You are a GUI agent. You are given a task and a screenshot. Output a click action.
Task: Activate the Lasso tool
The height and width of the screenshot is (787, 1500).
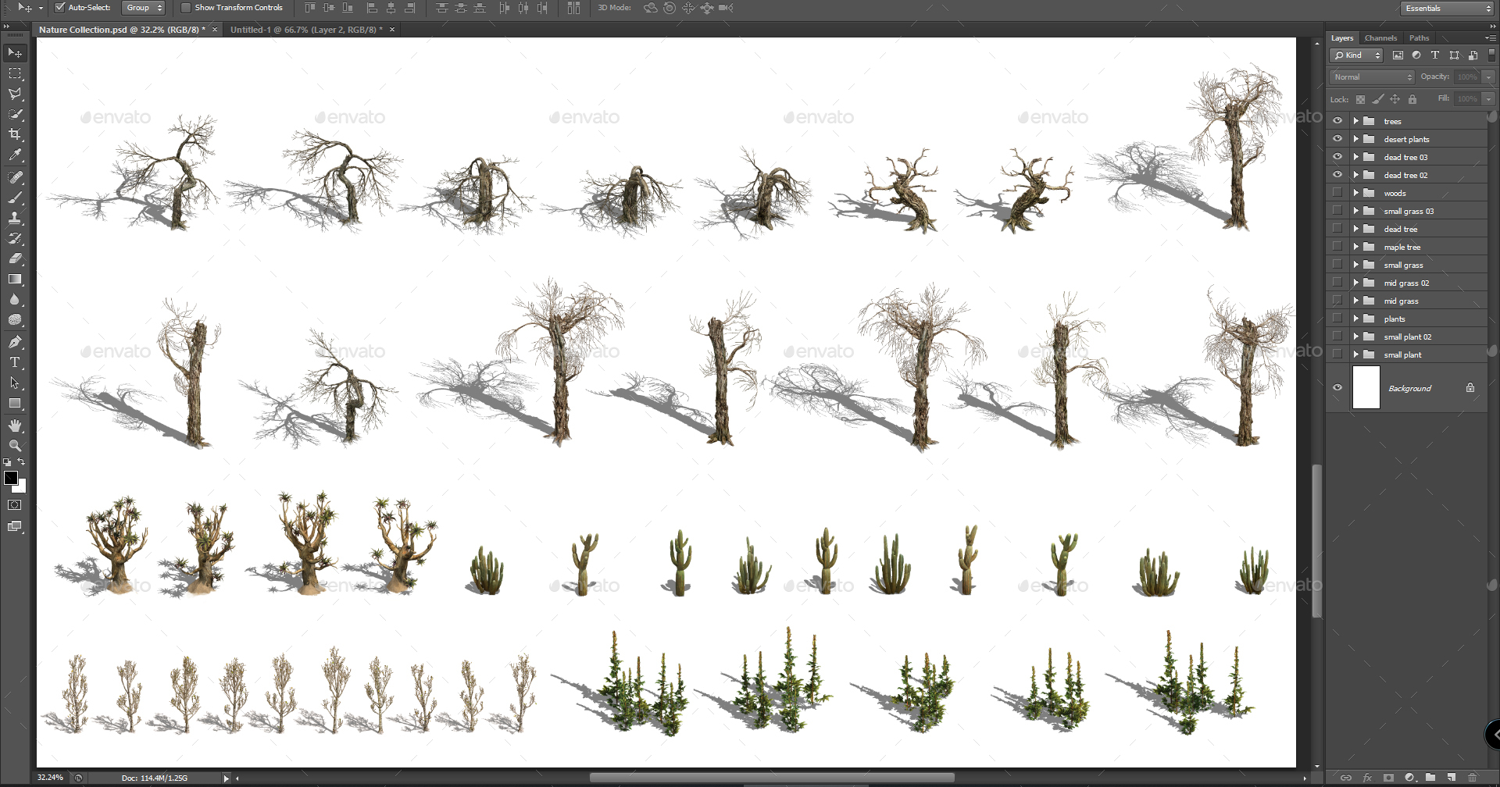[x=15, y=94]
